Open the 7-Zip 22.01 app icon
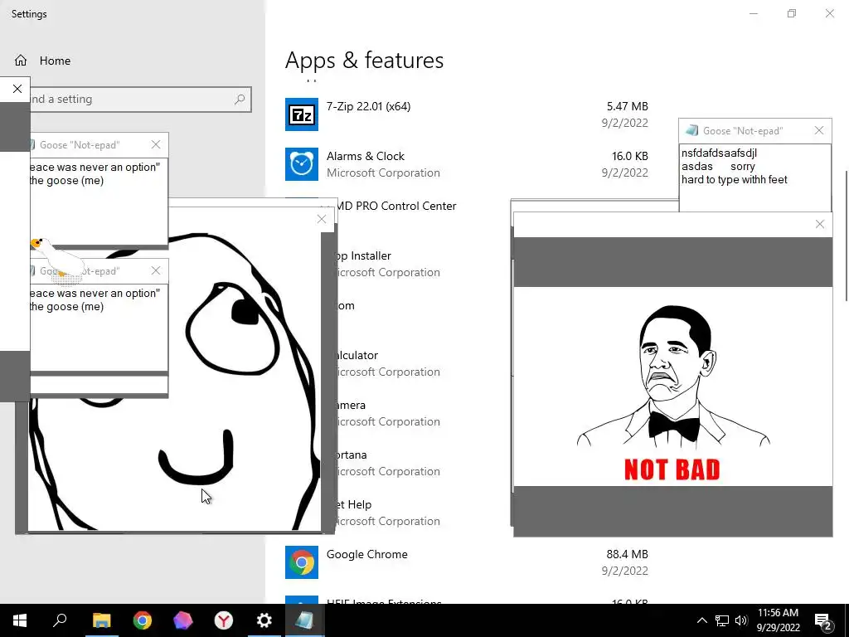Viewport: 849px width, 637px height. (302, 114)
